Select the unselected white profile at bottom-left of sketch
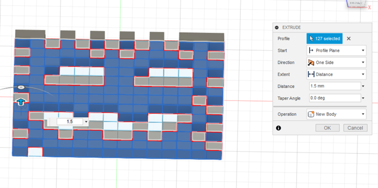 click(35, 152)
